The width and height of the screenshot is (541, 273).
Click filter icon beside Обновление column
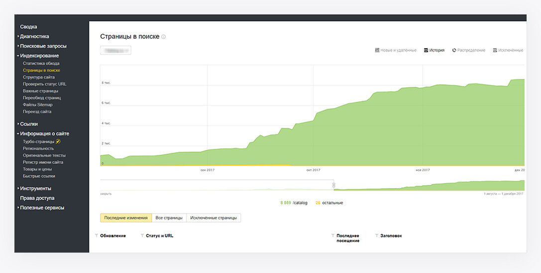(97, 236)
